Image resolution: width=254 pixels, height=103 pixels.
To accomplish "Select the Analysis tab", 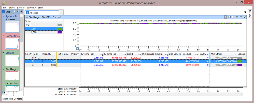I will tap(42, 12).
